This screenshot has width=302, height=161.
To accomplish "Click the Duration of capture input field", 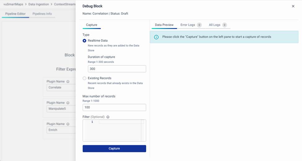I will tap(117, 69).
